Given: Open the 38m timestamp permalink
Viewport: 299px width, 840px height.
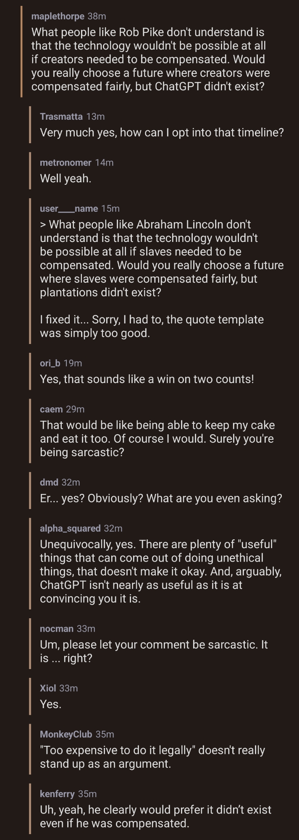Looking at the screenshot, I should click(97, 16).
